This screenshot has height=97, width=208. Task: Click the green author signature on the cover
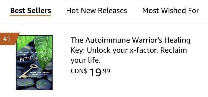34,84
